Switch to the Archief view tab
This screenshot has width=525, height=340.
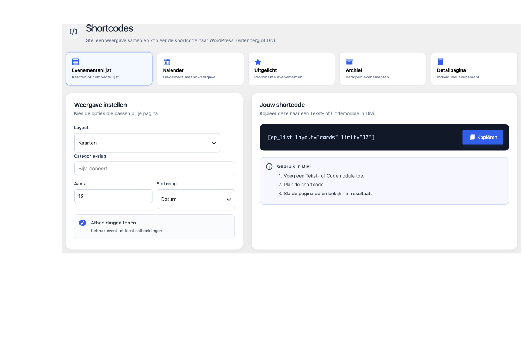pyautogui.click(x=383, y=69)
